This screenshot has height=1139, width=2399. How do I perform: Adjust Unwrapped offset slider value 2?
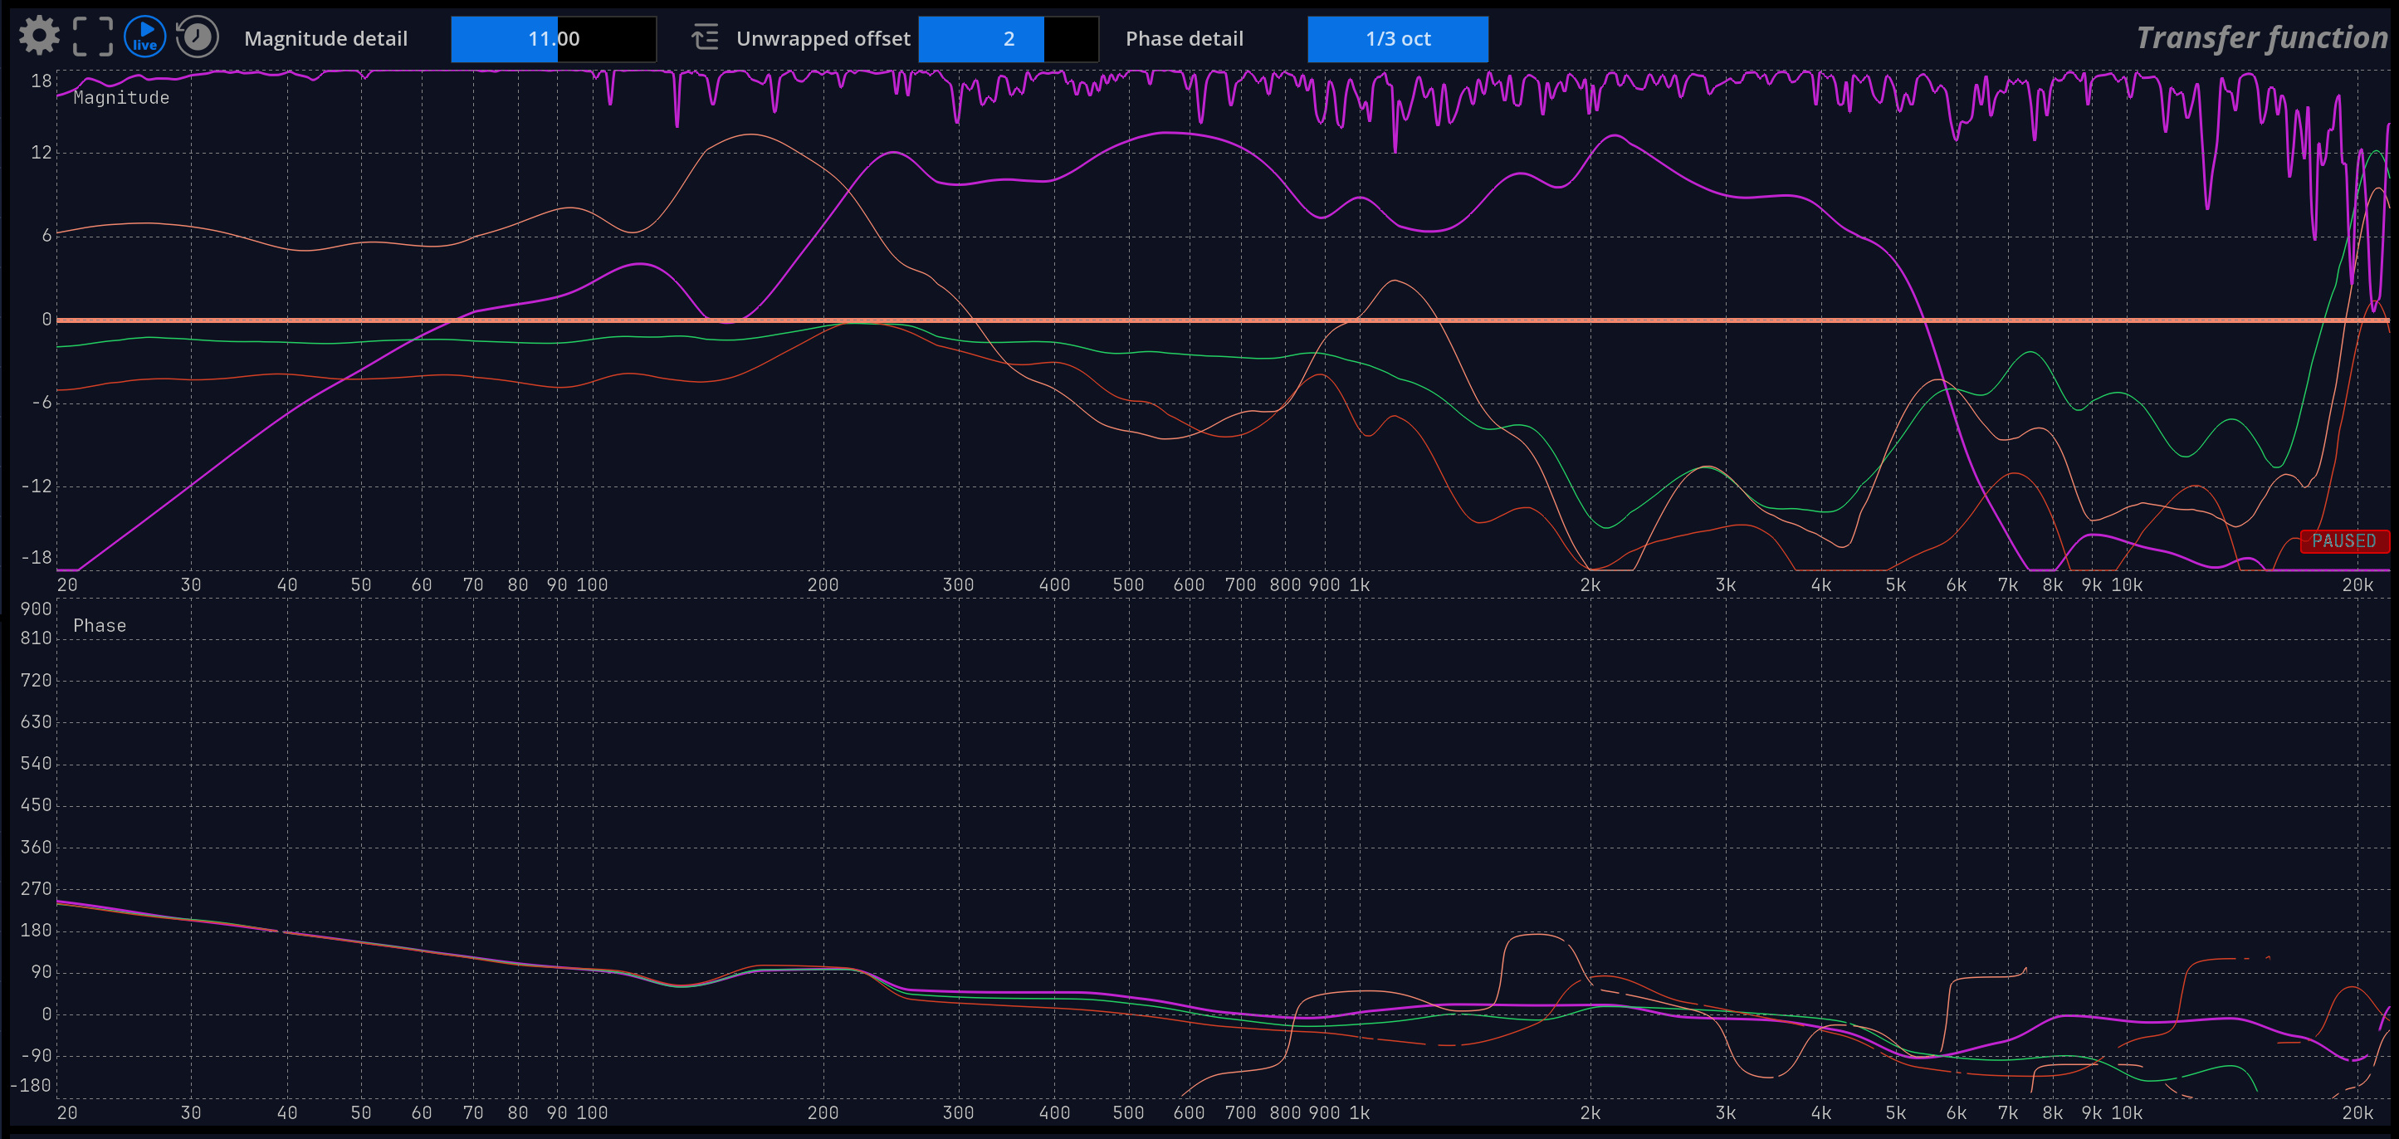click(1009, 39)
